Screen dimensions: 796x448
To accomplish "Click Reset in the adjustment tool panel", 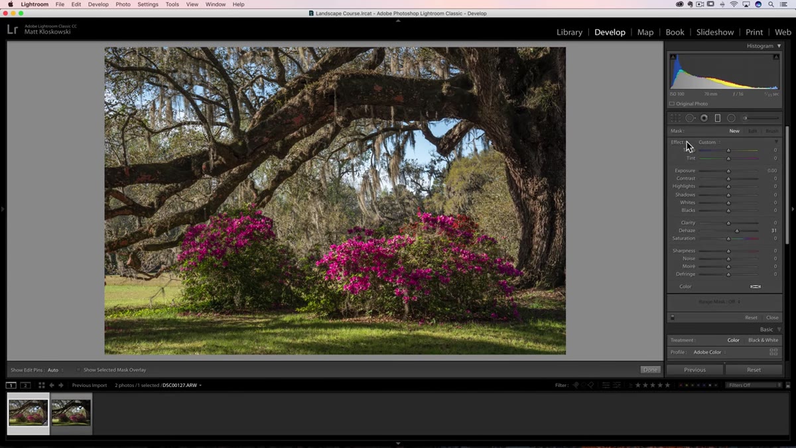I will [751, 317].
